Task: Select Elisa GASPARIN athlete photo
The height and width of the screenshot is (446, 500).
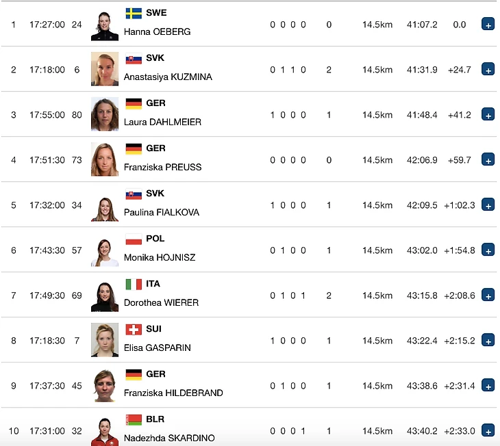Action: pos(105,340)
